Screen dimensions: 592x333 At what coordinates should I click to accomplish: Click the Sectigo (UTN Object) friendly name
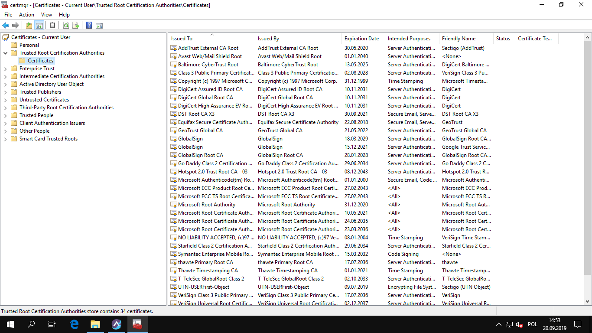pyautogui.click(x=466, y=287)
